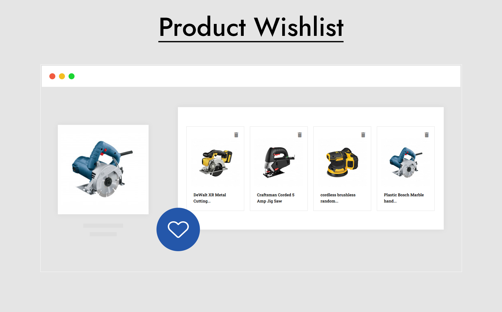This screenshot has height=312, width=502.
Task: Click the Product Wishlist heading
Action: pos(251,27)
